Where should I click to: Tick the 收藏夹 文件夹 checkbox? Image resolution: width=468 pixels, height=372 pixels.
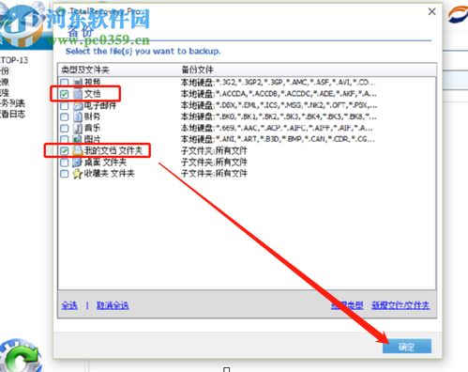click(65, 174)
